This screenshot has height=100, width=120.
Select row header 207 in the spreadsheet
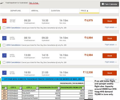point(4,98)
